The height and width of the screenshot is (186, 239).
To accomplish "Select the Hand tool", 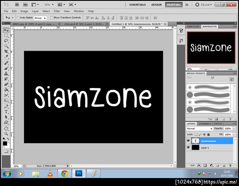I will [x=6, y=128].
